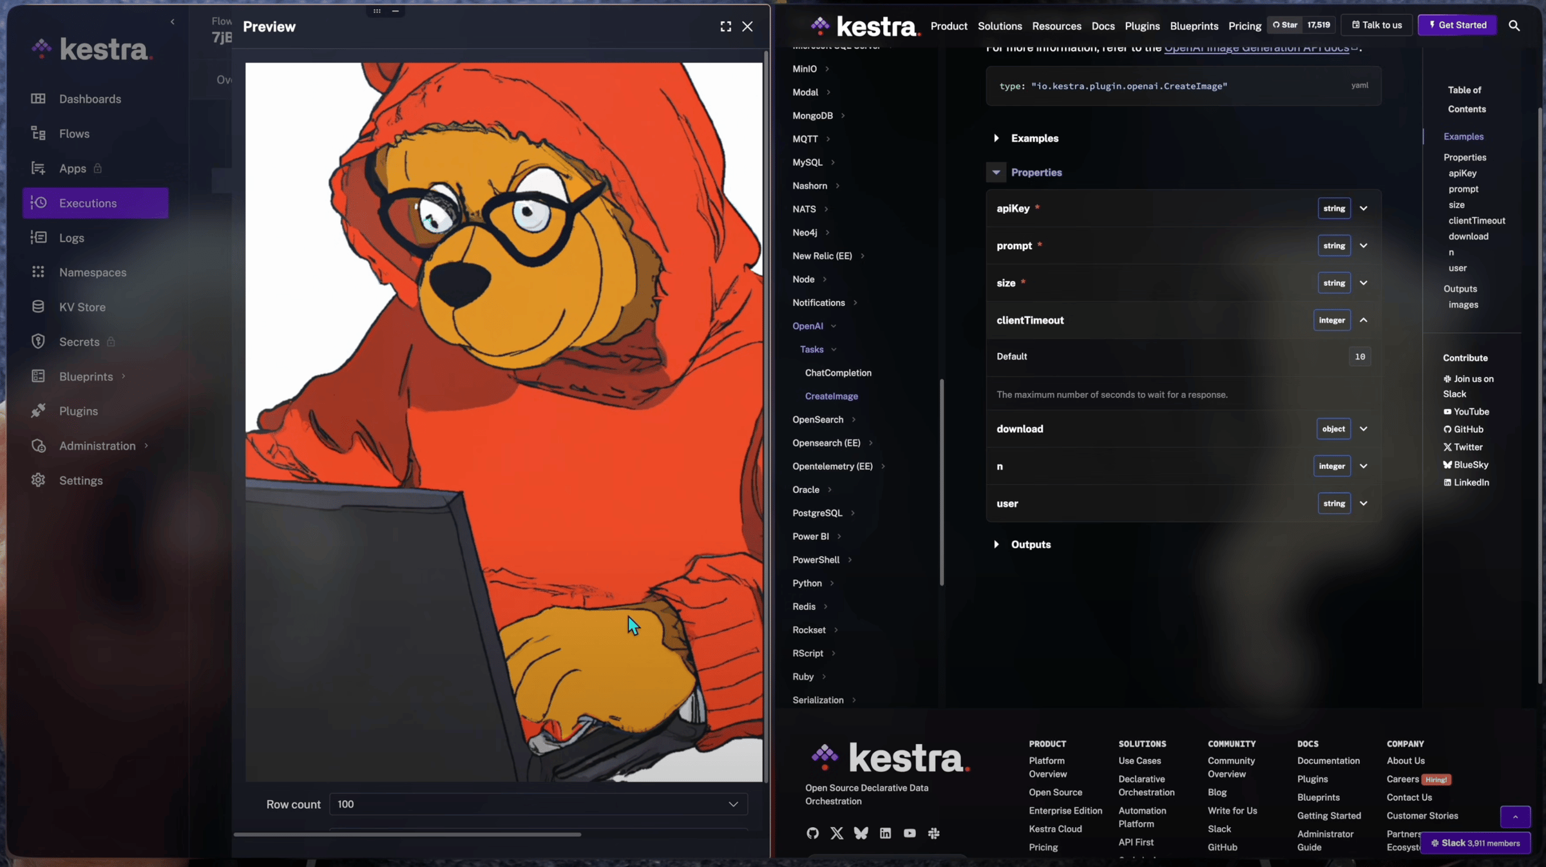Image resolution: width=1546 pixels, height=867 pixels.
Task: Collapse the Properties section
Action: coord(996,173)
